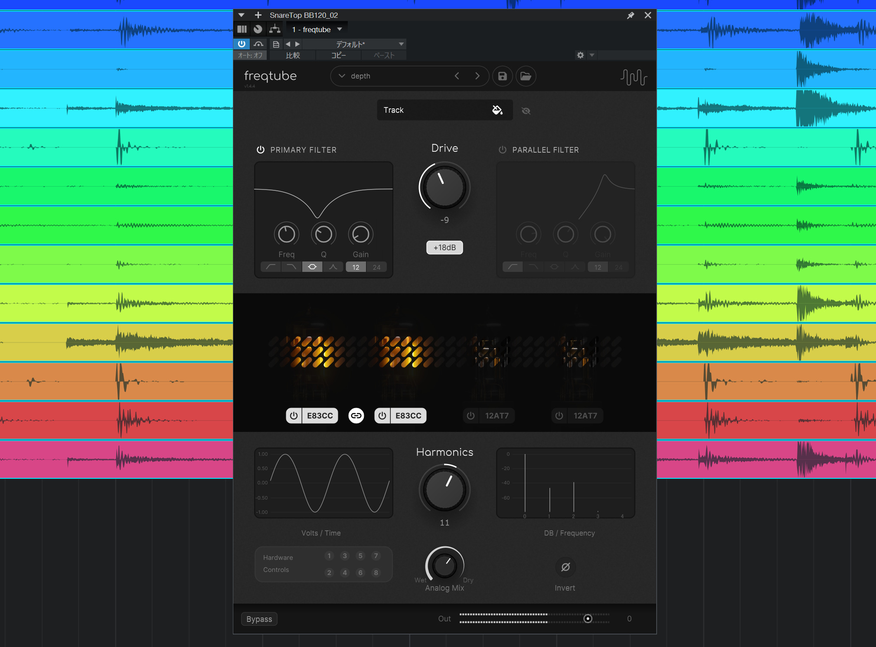Image resolution: width=876 pixels, height=647 pixels.
Task: Select the primary filter high-pass shape
Action: (x=271, y=267)
